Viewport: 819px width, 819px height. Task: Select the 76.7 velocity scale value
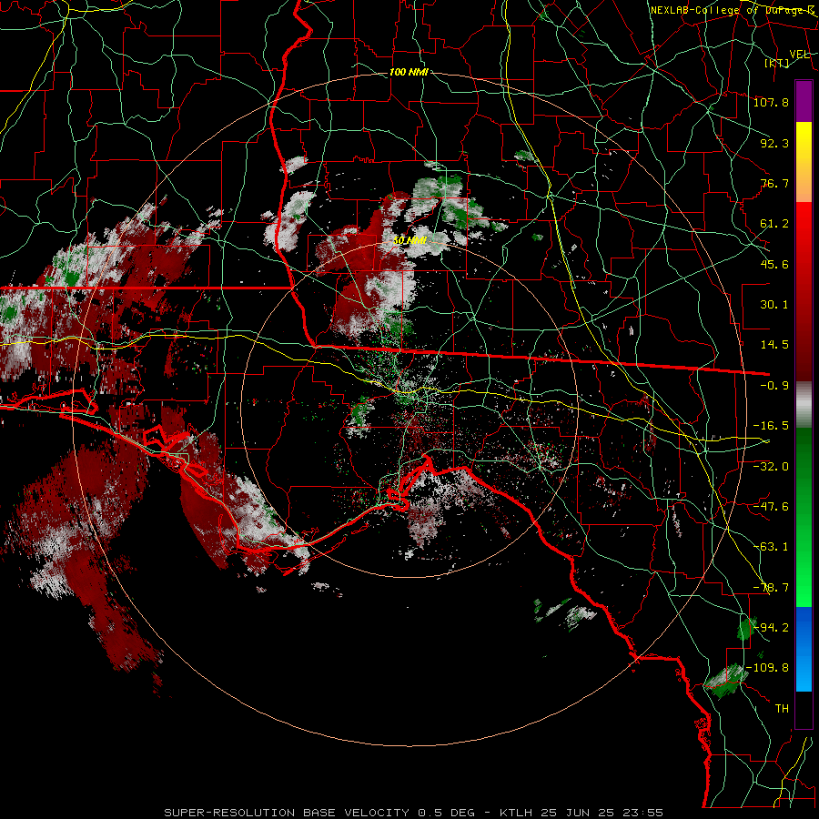pos(774,183)
